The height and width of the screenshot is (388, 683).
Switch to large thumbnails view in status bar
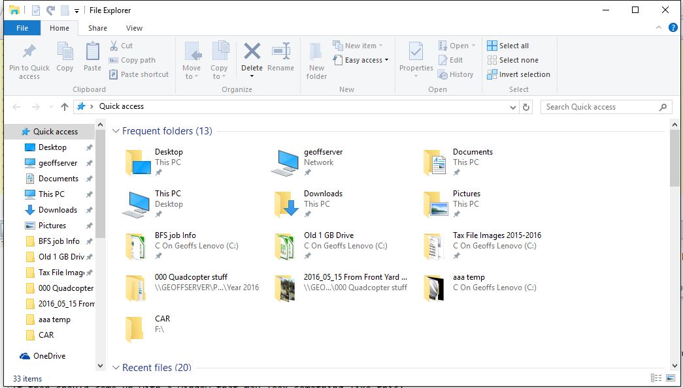pos(671,378)
